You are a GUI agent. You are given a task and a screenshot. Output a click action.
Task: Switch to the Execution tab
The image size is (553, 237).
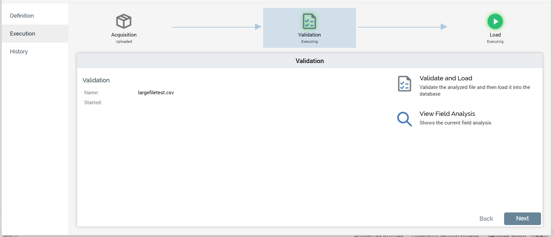pos(23,34)
